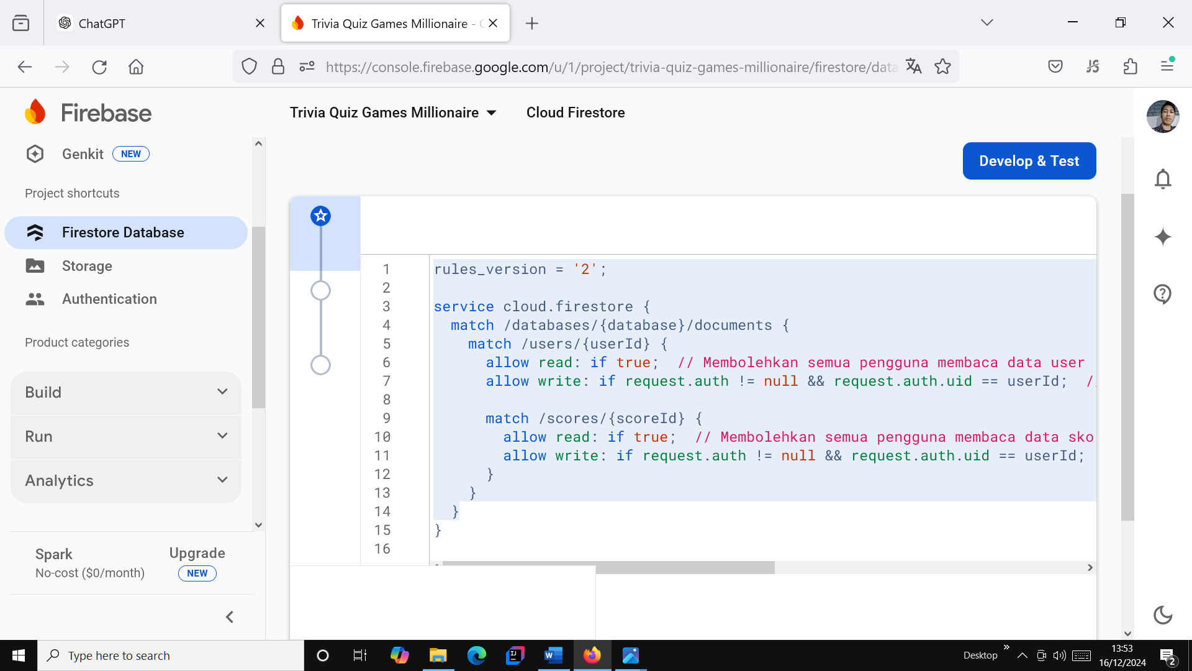Image resolution: width=1192 pixels, height=671 pixels.
Task: Open Task View from taskbar
Action: pos(360,655)
